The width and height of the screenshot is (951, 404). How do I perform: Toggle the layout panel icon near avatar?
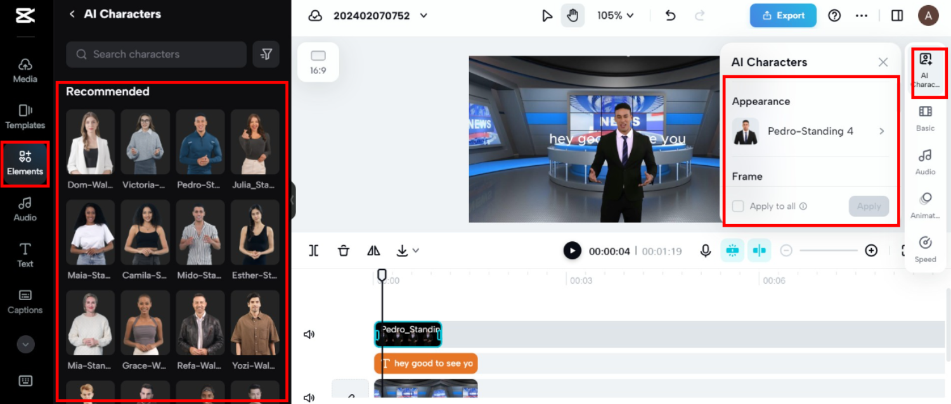click(x=896, y=16)
